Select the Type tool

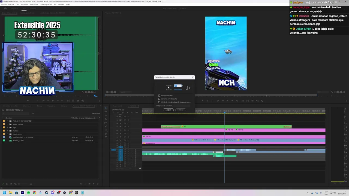[106, 137]
